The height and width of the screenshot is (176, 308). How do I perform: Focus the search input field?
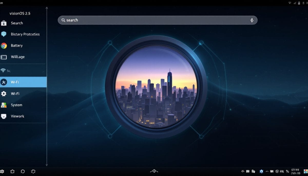coord(158,20)
